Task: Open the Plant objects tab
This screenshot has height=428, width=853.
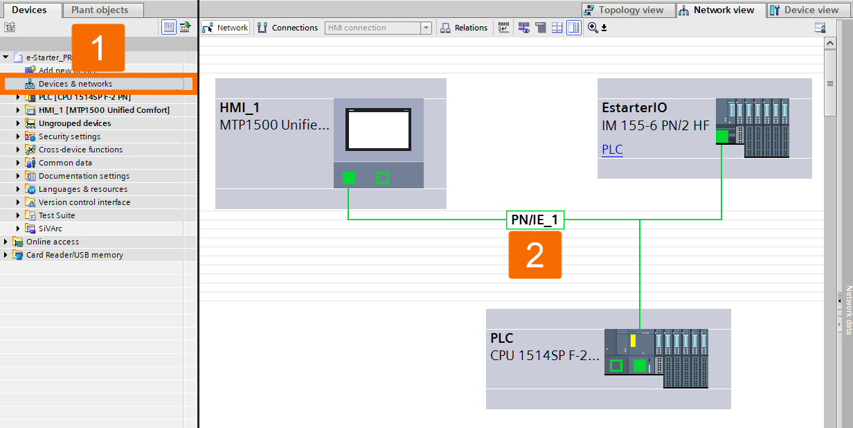Action: point(103,10)
